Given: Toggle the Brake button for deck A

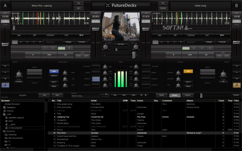Looking at the screenshot, I should pyautogui.click(x=96, y=72).
